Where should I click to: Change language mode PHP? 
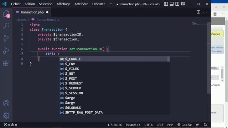click(x=170, y=125)
